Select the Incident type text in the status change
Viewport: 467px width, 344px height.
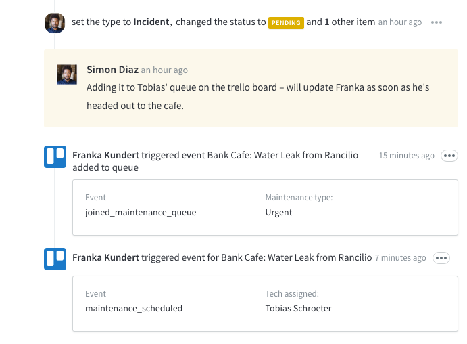click(x=151, y=22)
